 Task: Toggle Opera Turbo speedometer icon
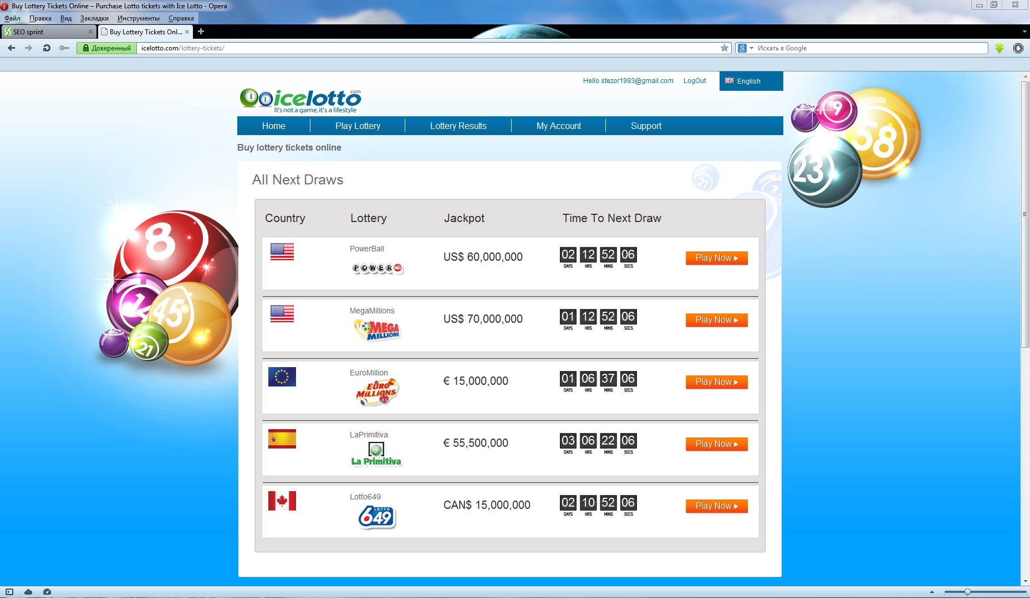coord(47,592)
